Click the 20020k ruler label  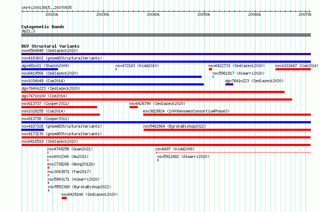52,14
